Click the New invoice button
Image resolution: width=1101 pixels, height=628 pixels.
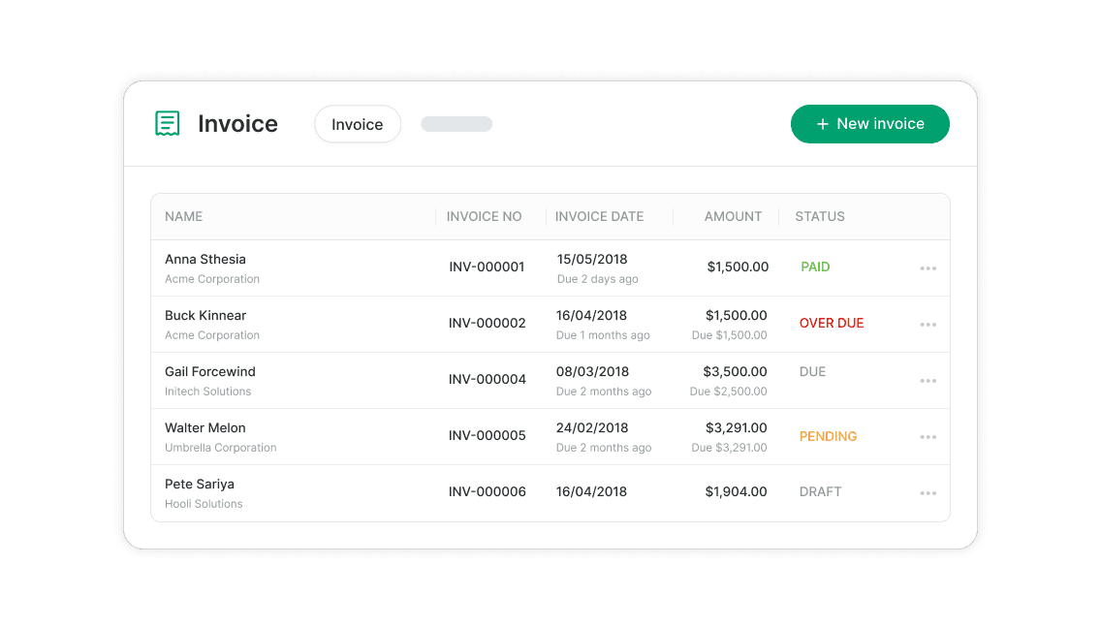coord(870,124)
